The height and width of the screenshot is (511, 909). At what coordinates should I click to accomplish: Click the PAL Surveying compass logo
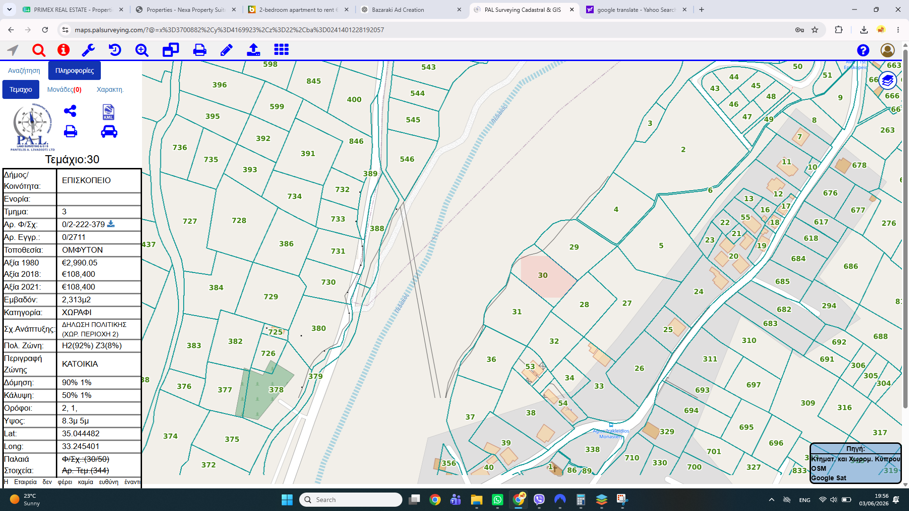32,127
